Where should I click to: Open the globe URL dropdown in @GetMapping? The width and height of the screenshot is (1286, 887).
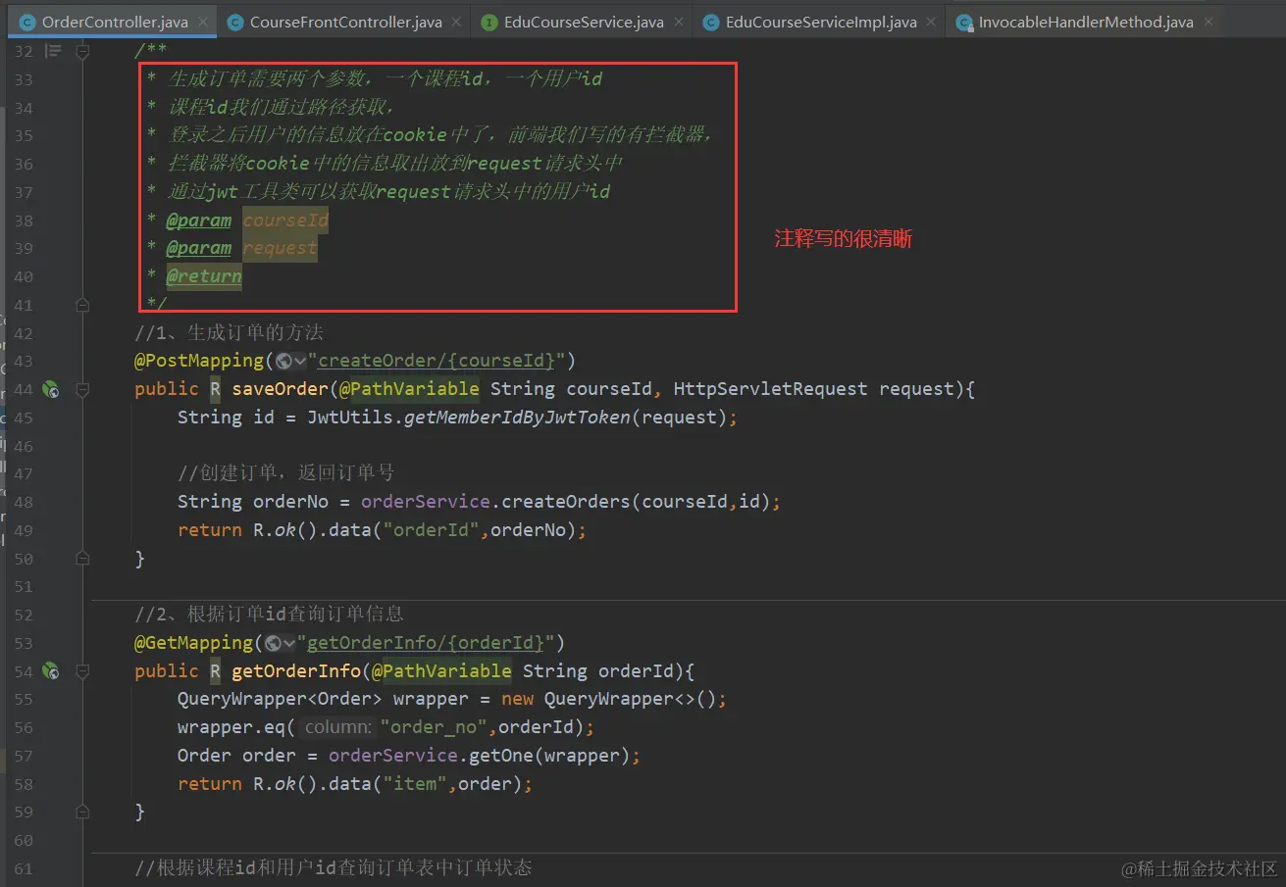pyautogui.click(x=281, y=644)
